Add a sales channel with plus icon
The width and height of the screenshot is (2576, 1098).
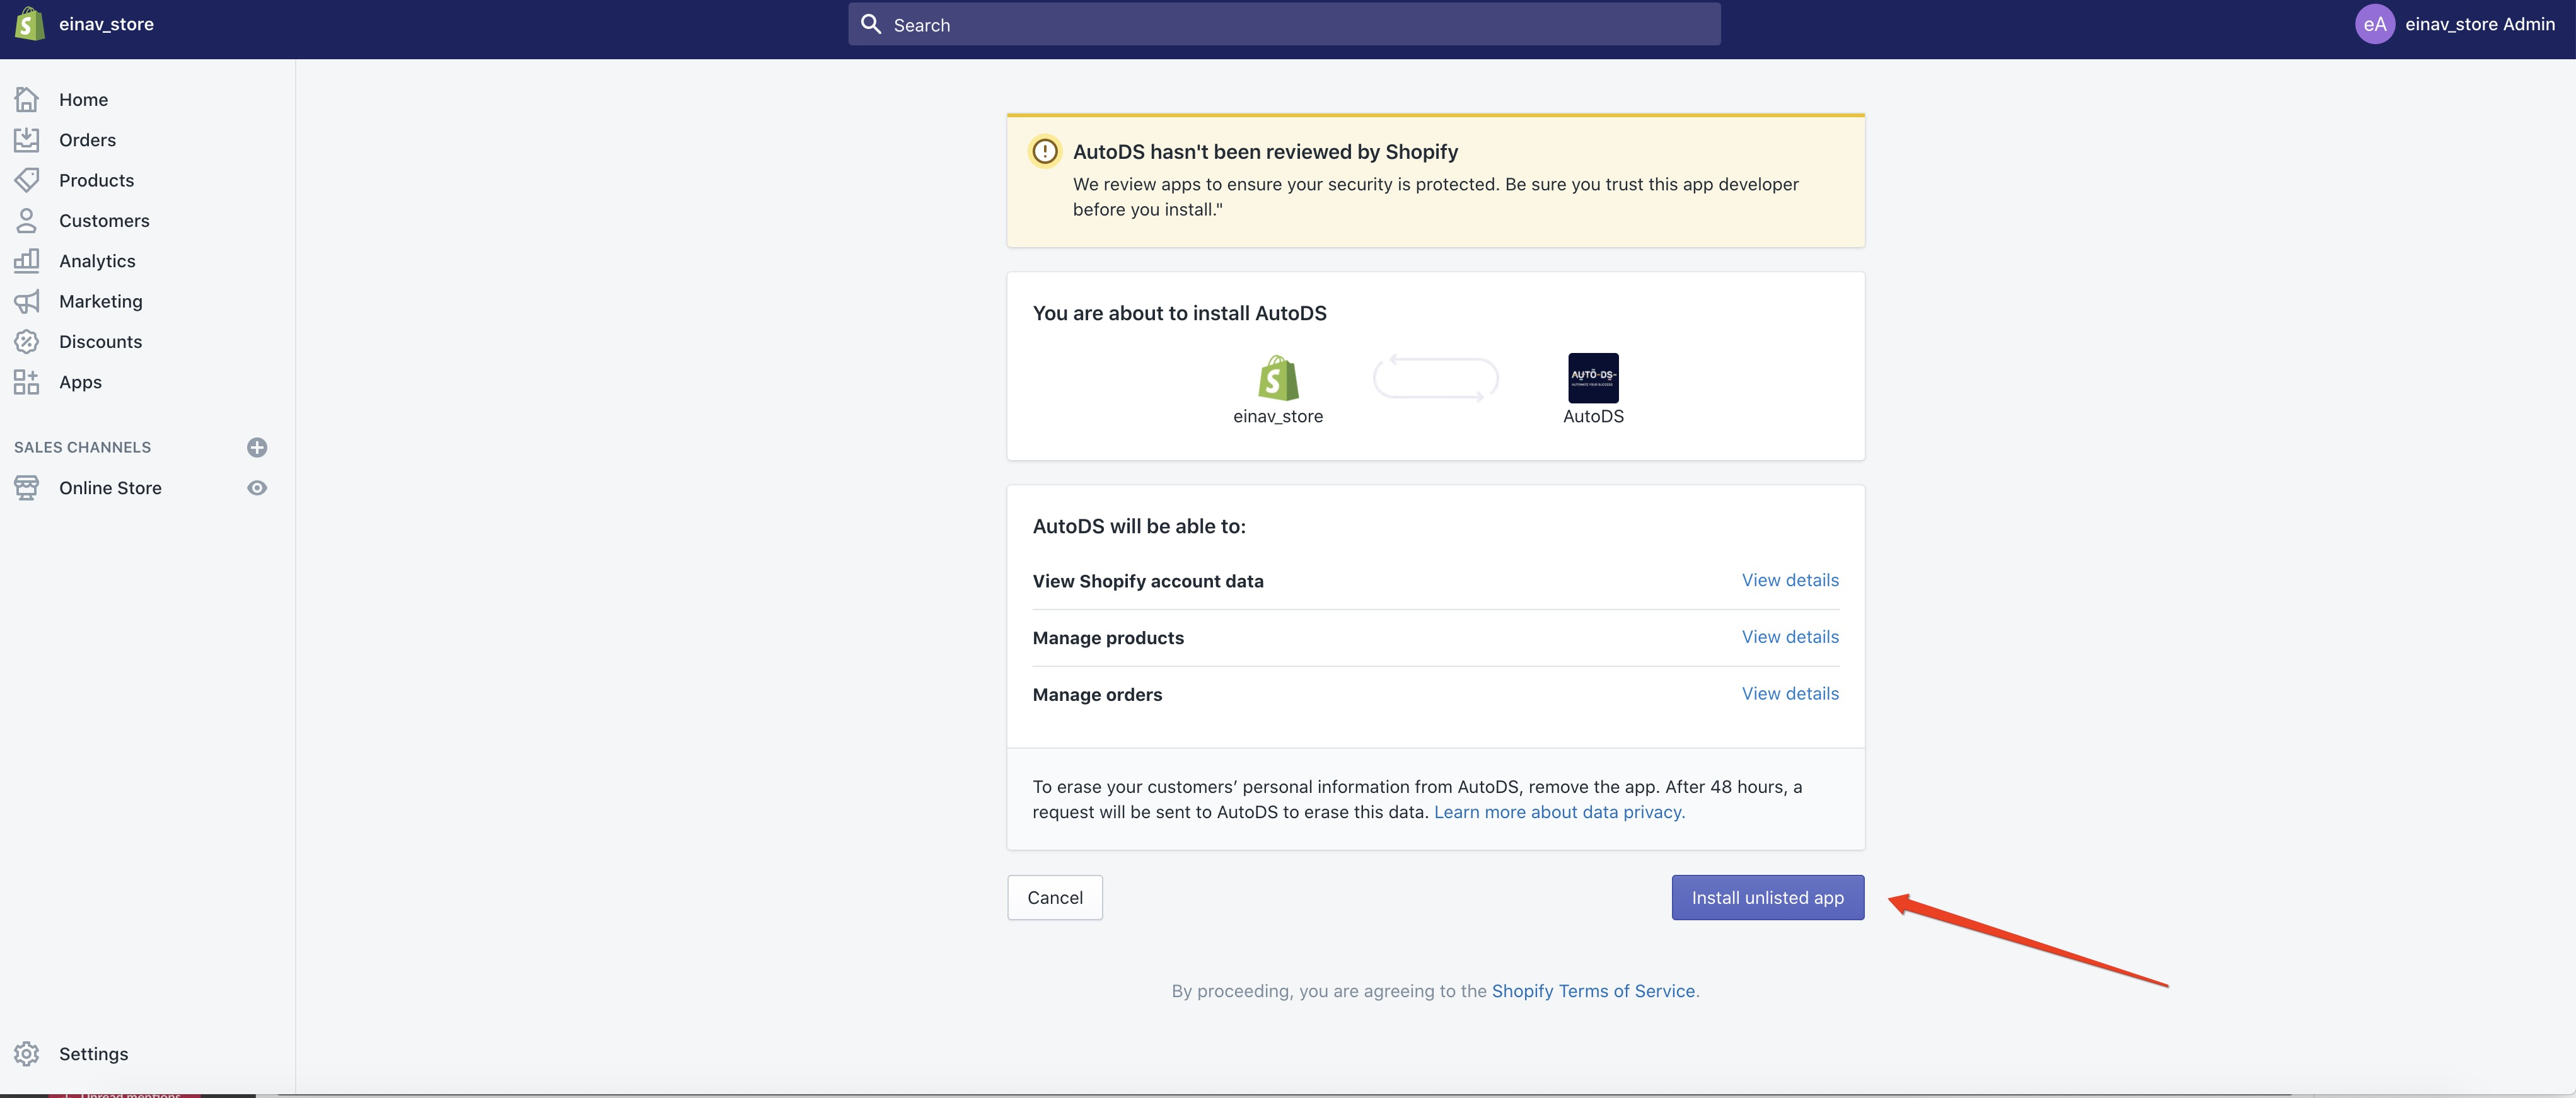click(257, 447)
